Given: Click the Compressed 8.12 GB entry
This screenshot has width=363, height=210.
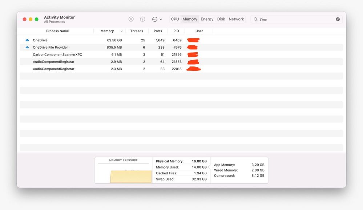Looking at the screenshot, I should click(239, 175).
